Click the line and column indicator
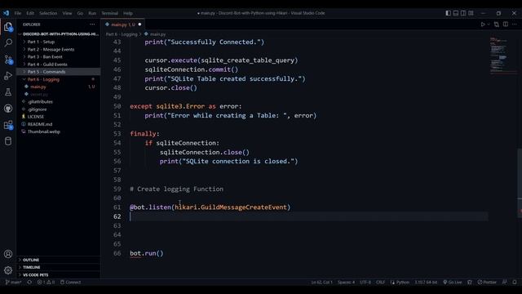The image size is (522, 294). 321,283
